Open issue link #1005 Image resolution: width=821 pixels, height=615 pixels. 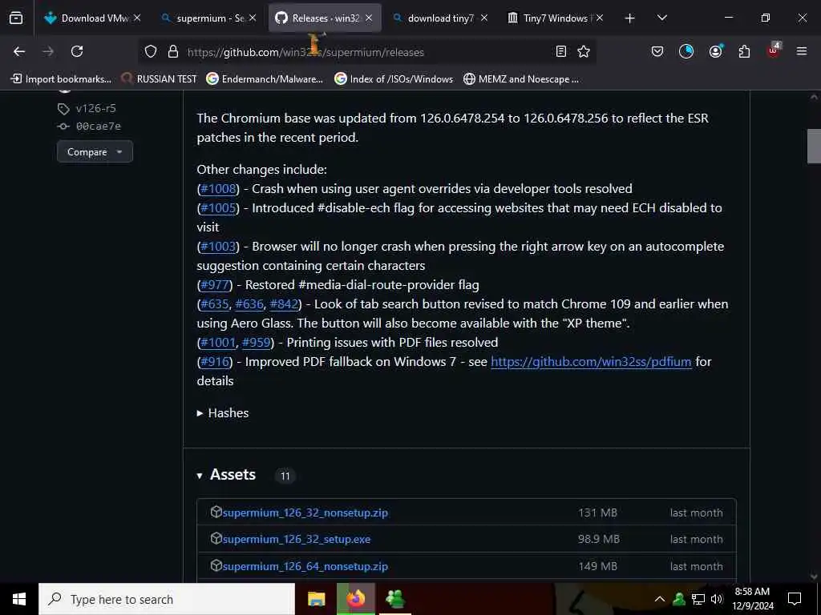click(x=218, y=208)
